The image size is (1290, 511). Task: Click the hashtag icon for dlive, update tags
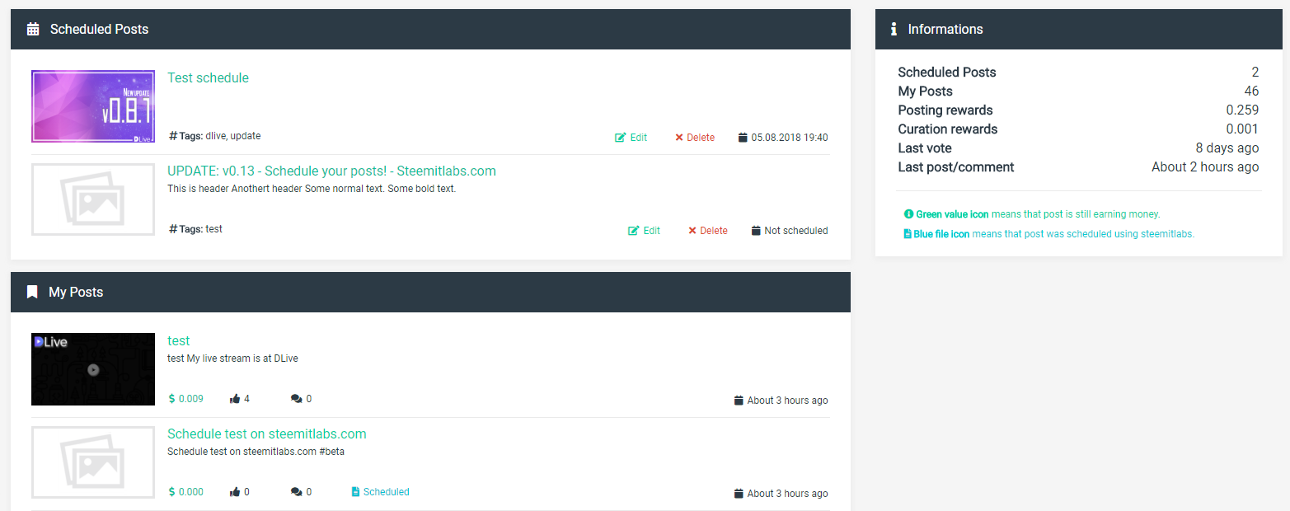[173, 136]
